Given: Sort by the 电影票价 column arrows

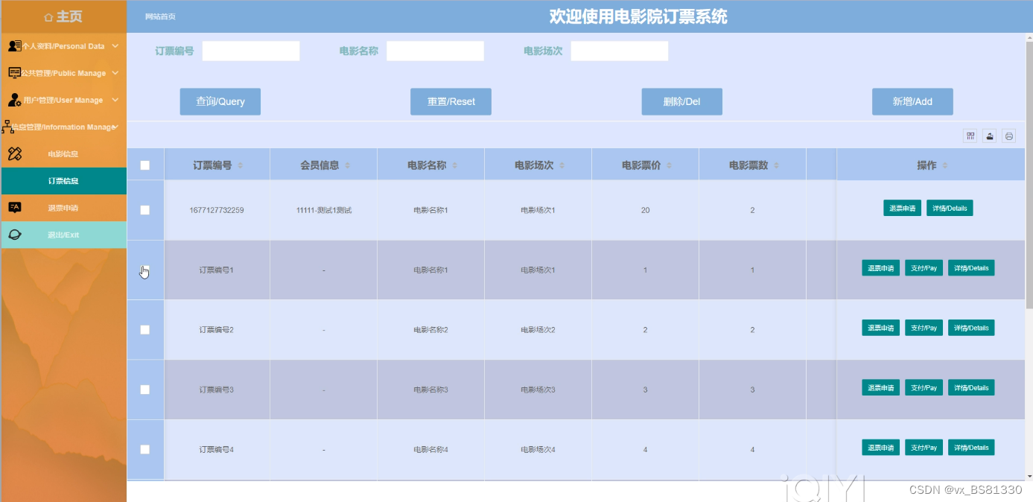Looking at the screenshot, I should tap(670, 165).
